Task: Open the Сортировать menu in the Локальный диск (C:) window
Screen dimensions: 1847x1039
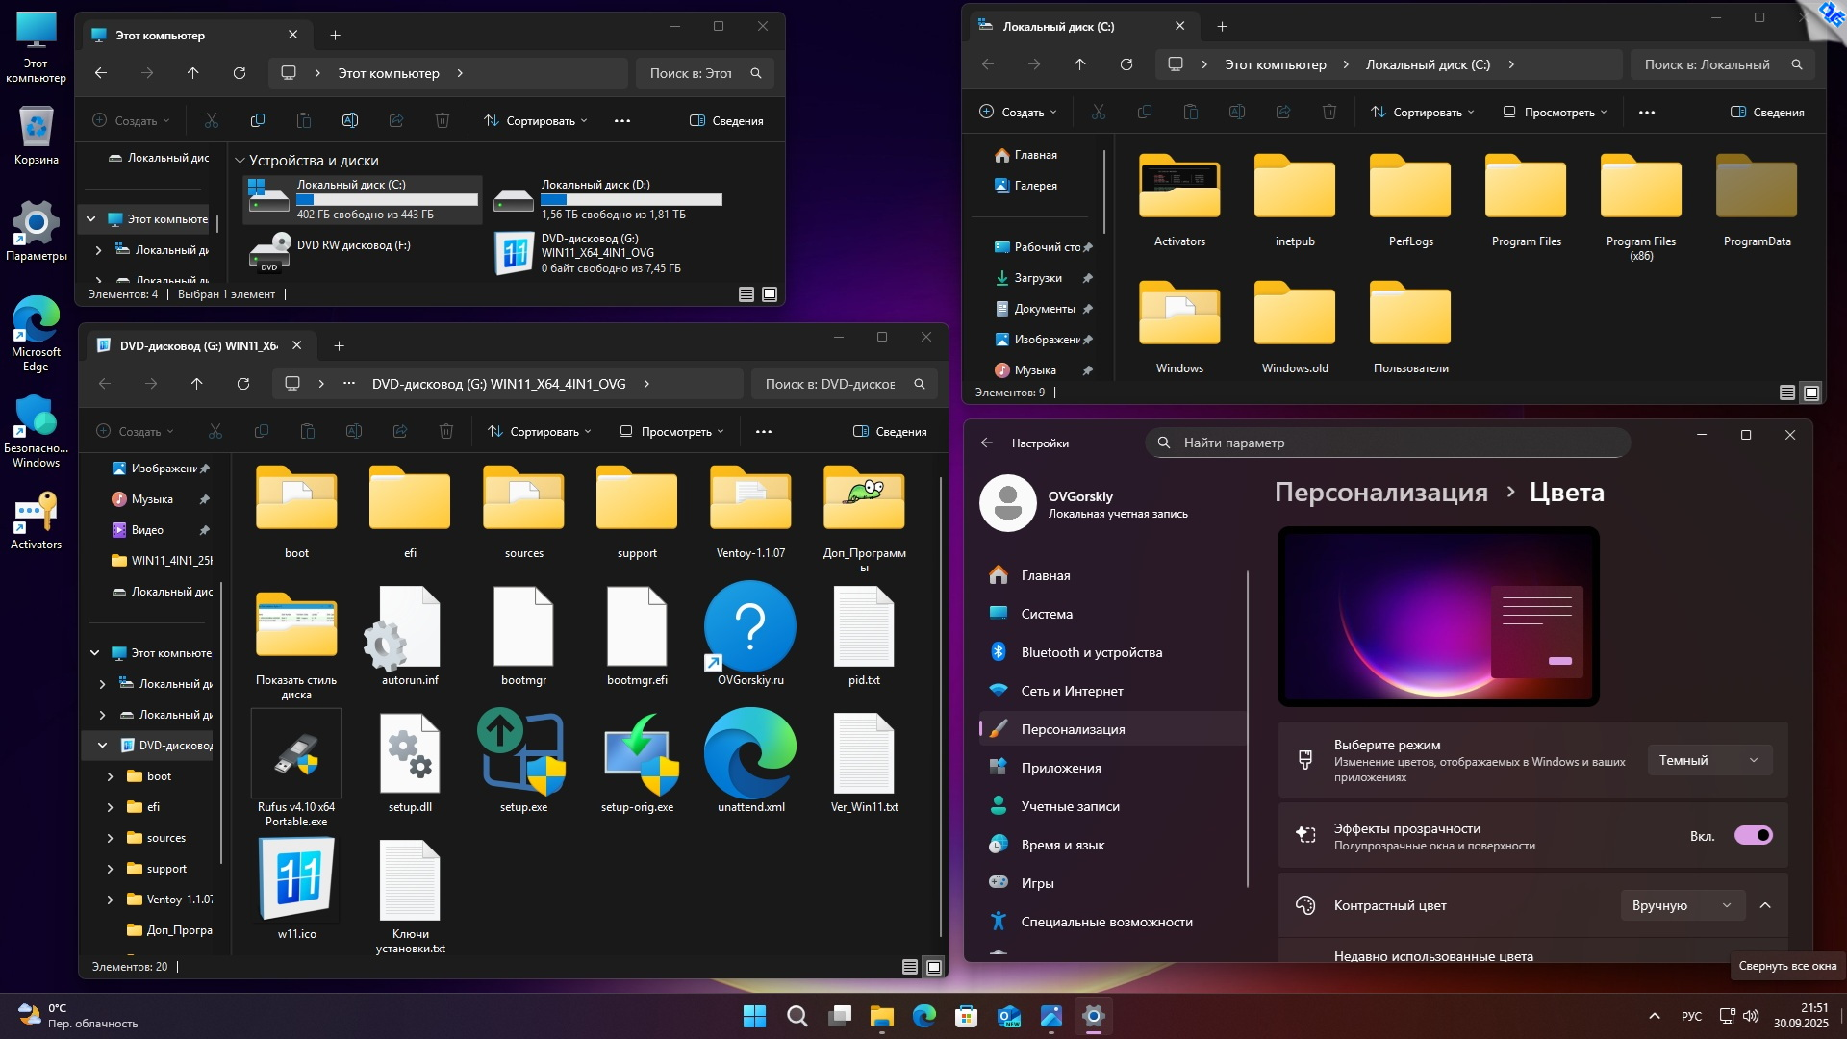Action: pos(1422,113)
